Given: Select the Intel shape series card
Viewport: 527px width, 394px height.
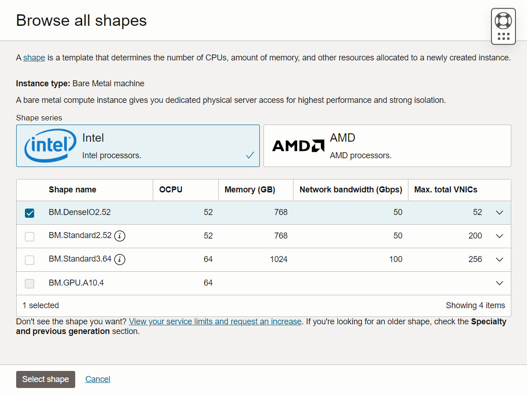Looking at the screenshot, I should [x=138, y=146].
